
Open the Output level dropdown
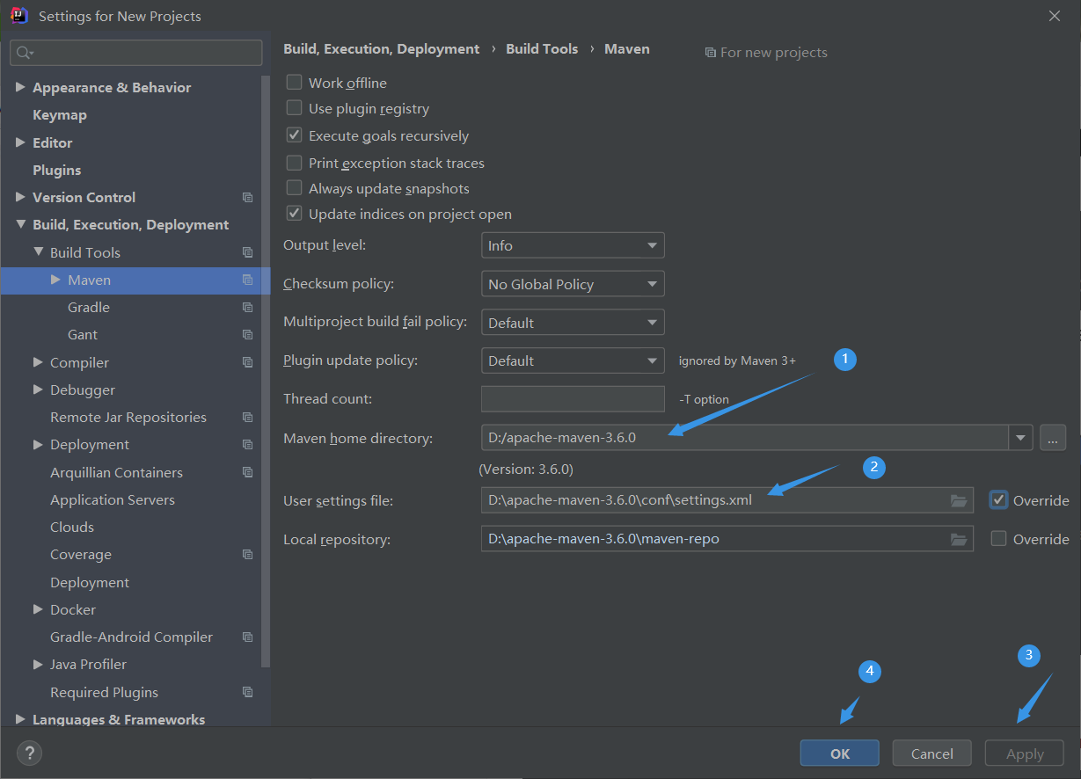(x=573, y=245)
